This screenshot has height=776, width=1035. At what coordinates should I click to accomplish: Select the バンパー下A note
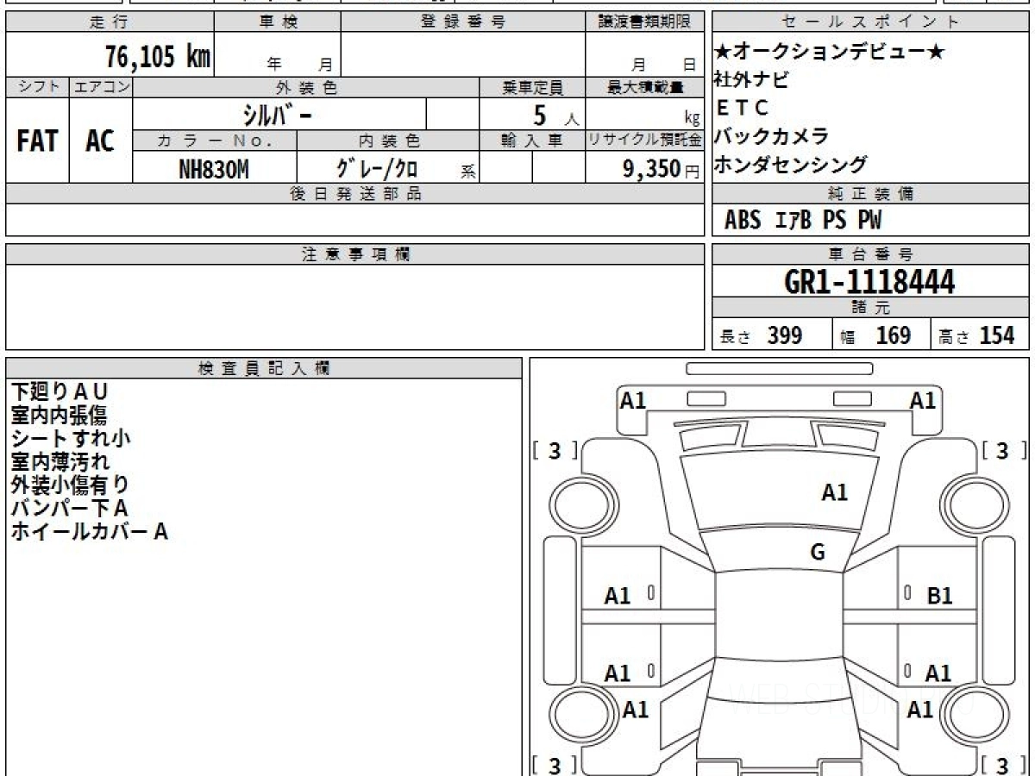[x=69, y=508]
